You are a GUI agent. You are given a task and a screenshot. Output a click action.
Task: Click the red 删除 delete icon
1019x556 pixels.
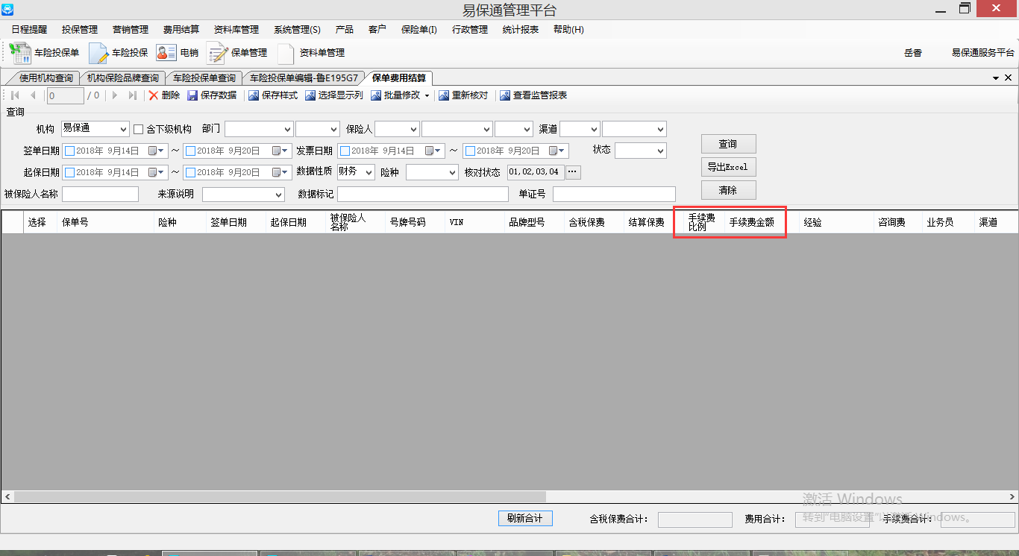pos(154,95)
